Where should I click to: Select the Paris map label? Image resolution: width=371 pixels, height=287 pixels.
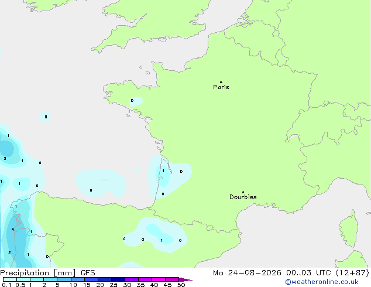click(x=221, y=87)
